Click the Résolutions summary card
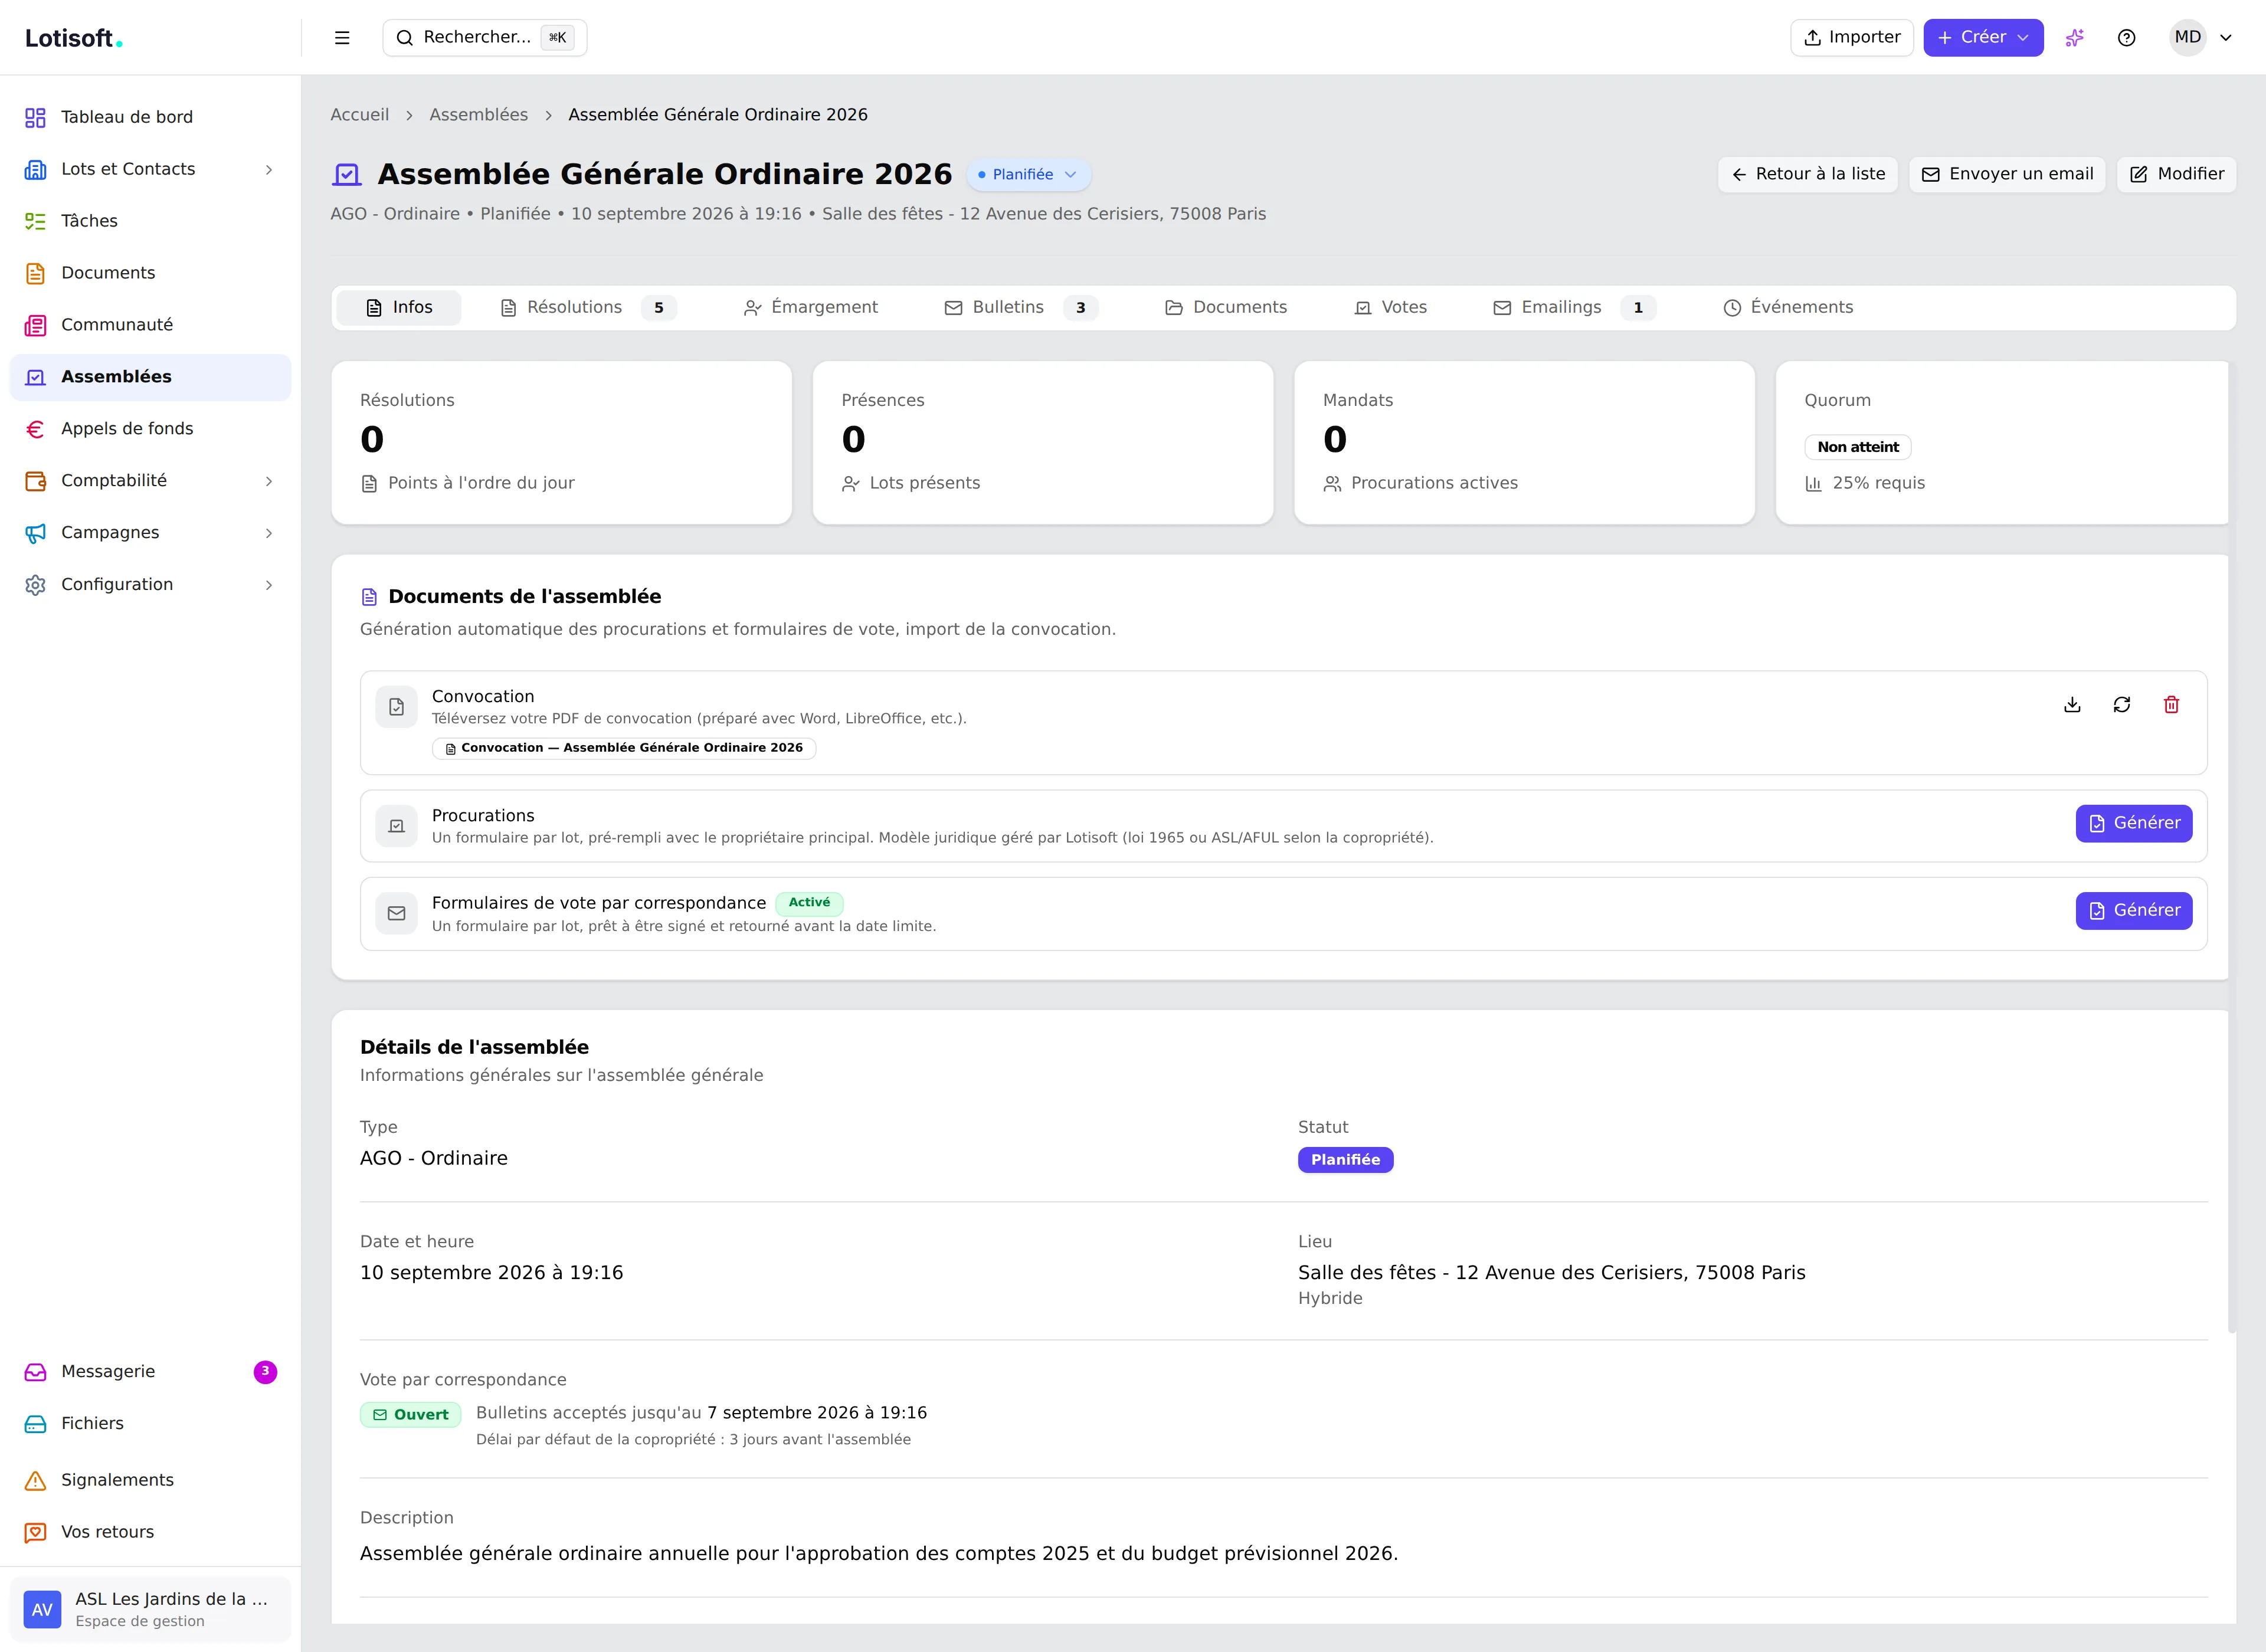The height and width of the screenshot is (1652, 2266). [562, 443]
